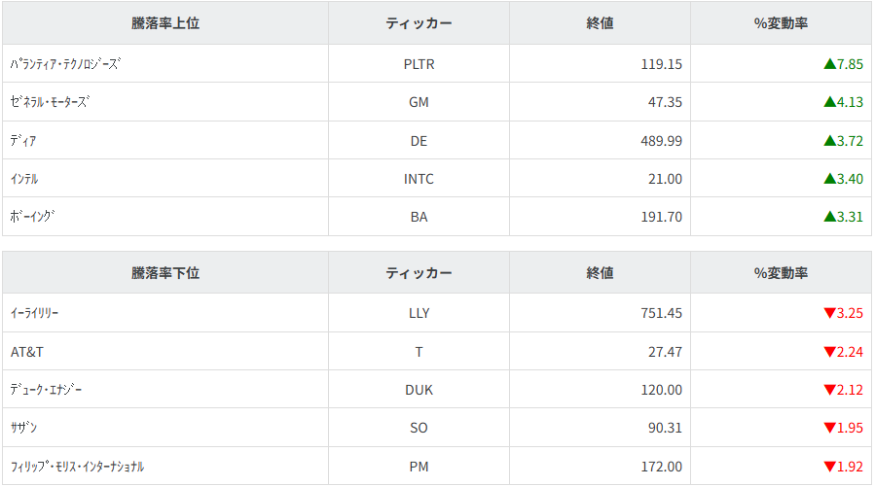The image size is (875, 487).
Task: Click the 騰落率上位 column header
Action: pyautogui.click(x=165, y=23)
